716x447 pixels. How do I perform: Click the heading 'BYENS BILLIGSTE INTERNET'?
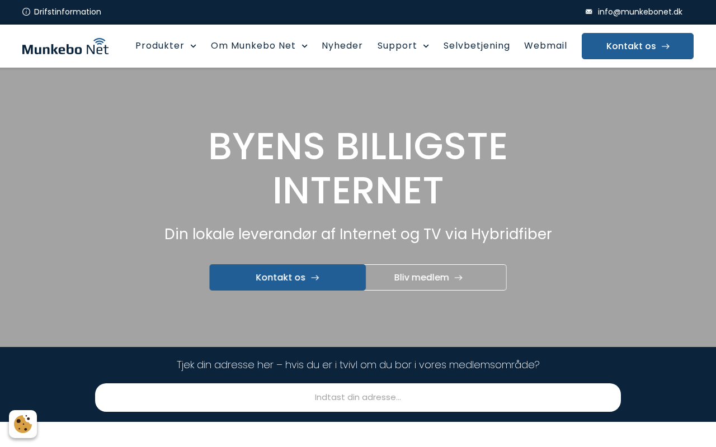(358, 168)
